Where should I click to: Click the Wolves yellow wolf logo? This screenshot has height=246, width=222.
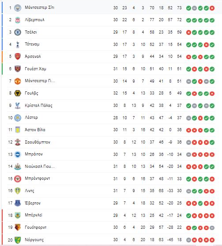pos(18,93)
